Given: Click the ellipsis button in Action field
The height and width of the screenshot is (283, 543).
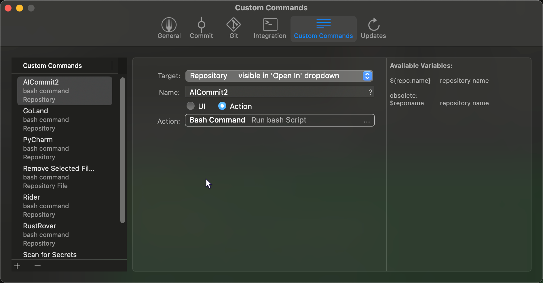Looking at the screenshot, I should click(x=367, y=121).
